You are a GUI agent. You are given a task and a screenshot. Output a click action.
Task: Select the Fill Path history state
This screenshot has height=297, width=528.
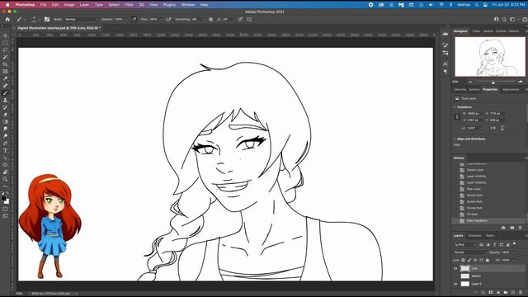pyautogui.click(x=488, y=214)
